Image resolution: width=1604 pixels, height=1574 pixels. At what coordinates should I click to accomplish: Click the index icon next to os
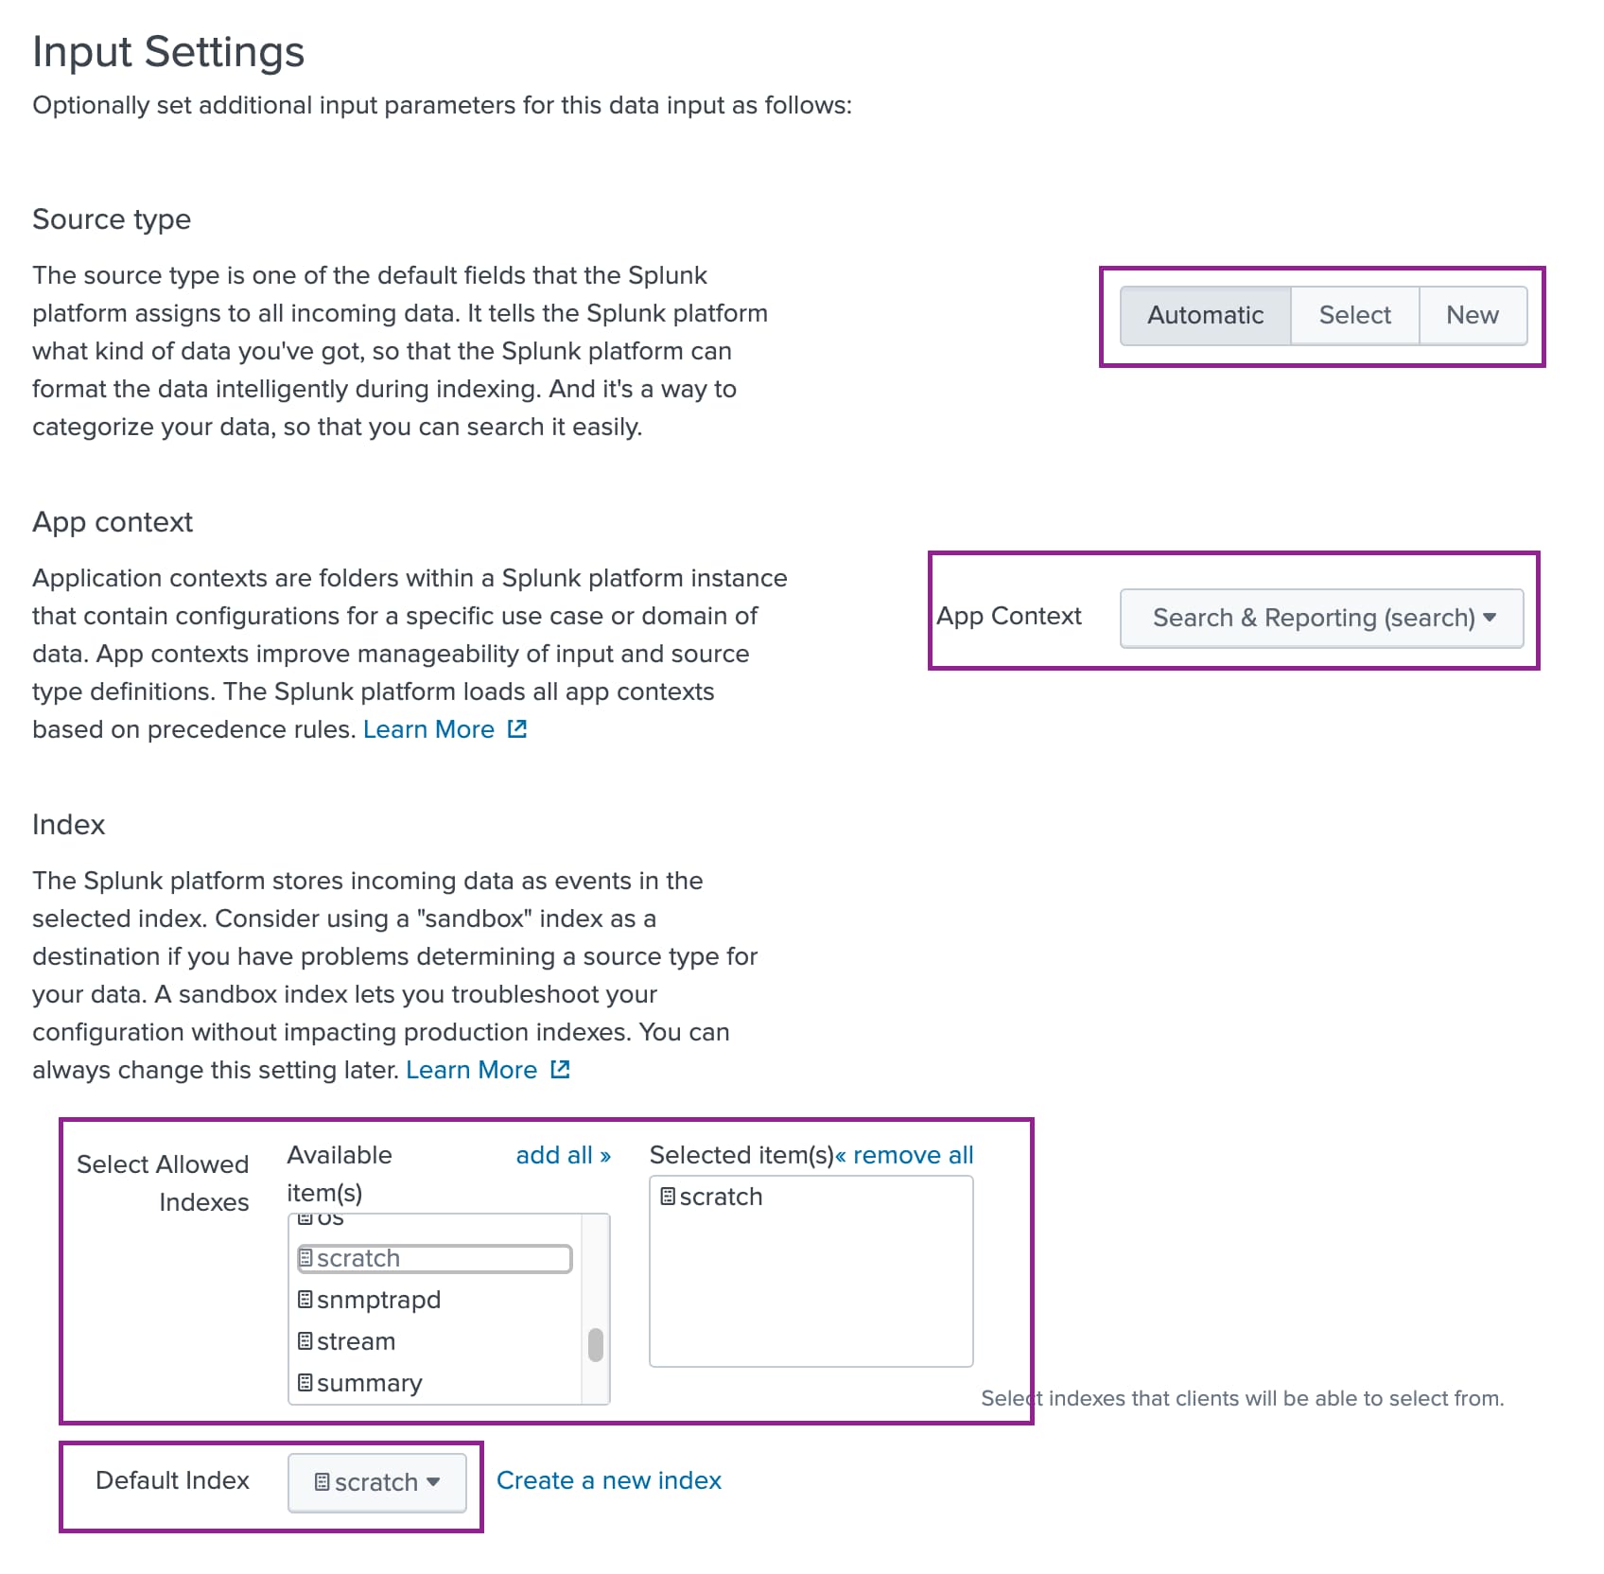click(305, 1220)
